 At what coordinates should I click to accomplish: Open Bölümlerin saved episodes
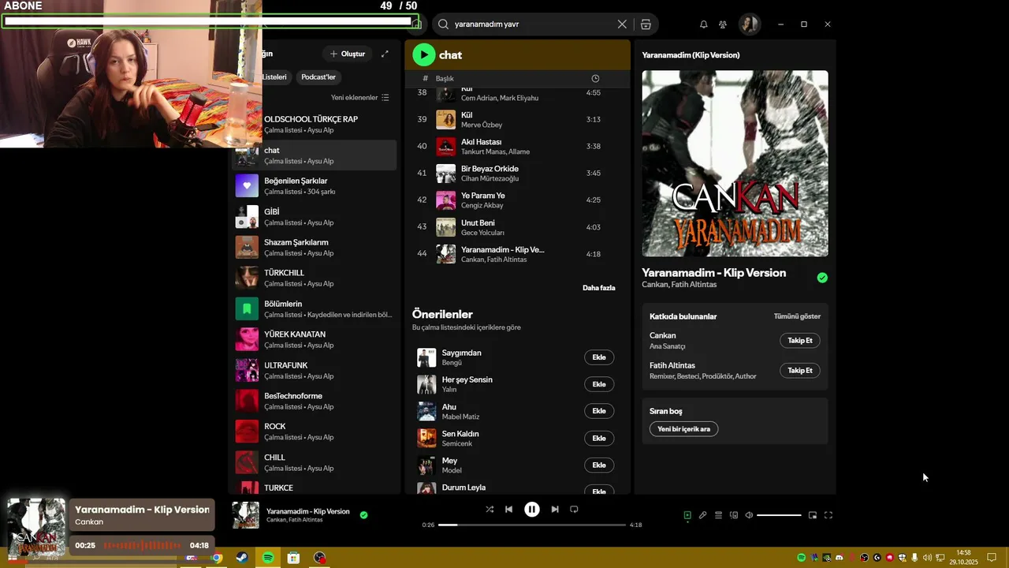point(315,308)
